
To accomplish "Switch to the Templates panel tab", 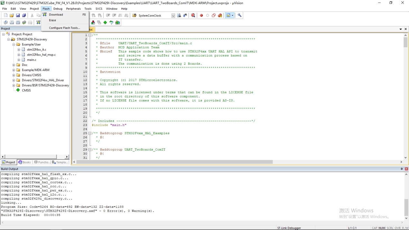I will (60, 162).
